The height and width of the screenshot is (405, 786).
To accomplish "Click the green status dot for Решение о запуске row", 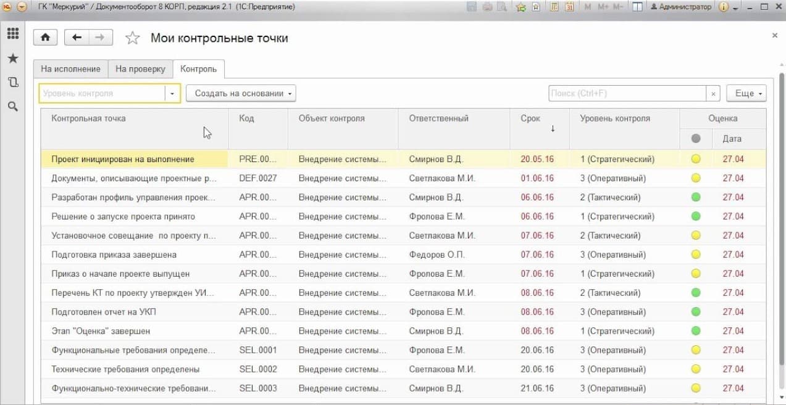I will tap(696, 216).
